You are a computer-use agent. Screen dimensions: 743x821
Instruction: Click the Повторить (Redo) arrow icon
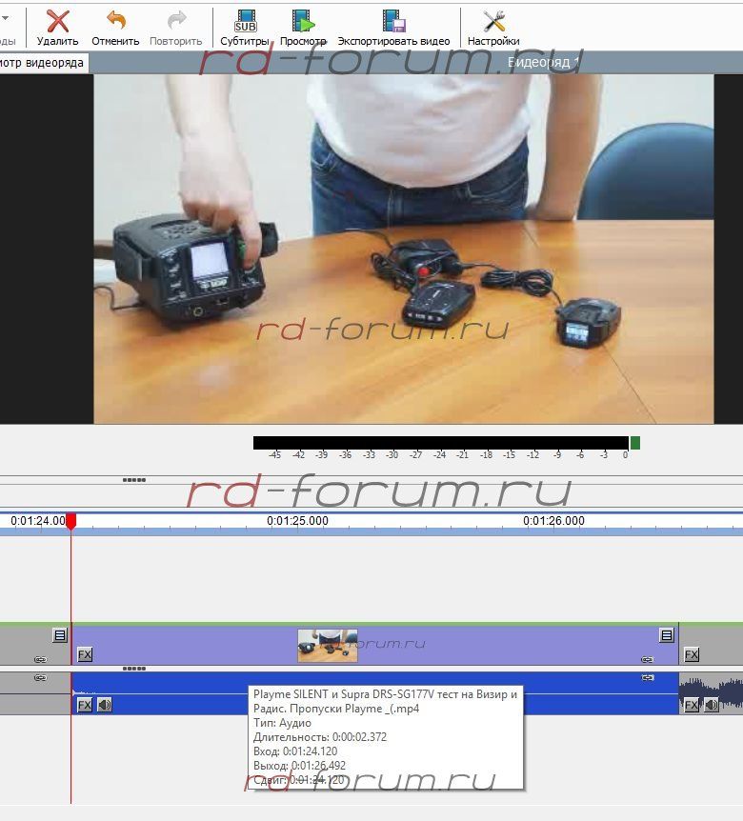point(176,22)
